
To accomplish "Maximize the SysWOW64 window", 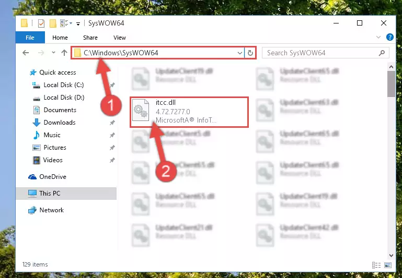I will pyautogui.click(x=360, y=23).
